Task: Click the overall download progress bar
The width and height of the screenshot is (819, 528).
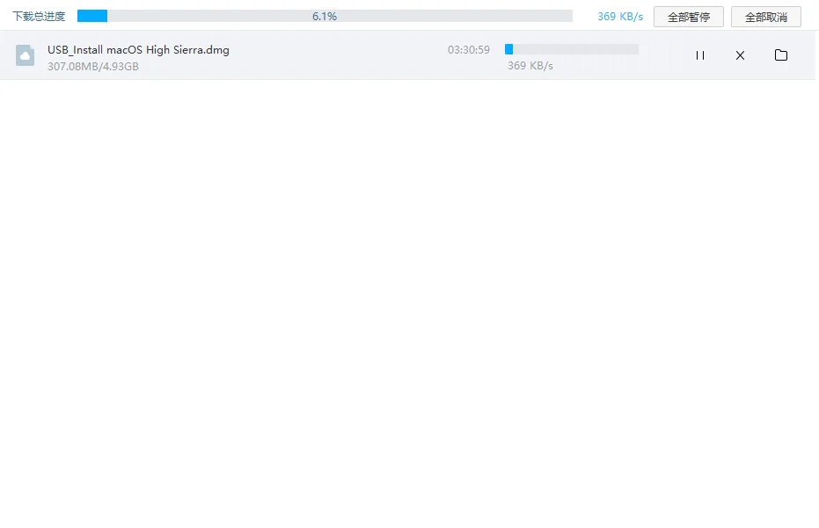Action: coord(325,16)
